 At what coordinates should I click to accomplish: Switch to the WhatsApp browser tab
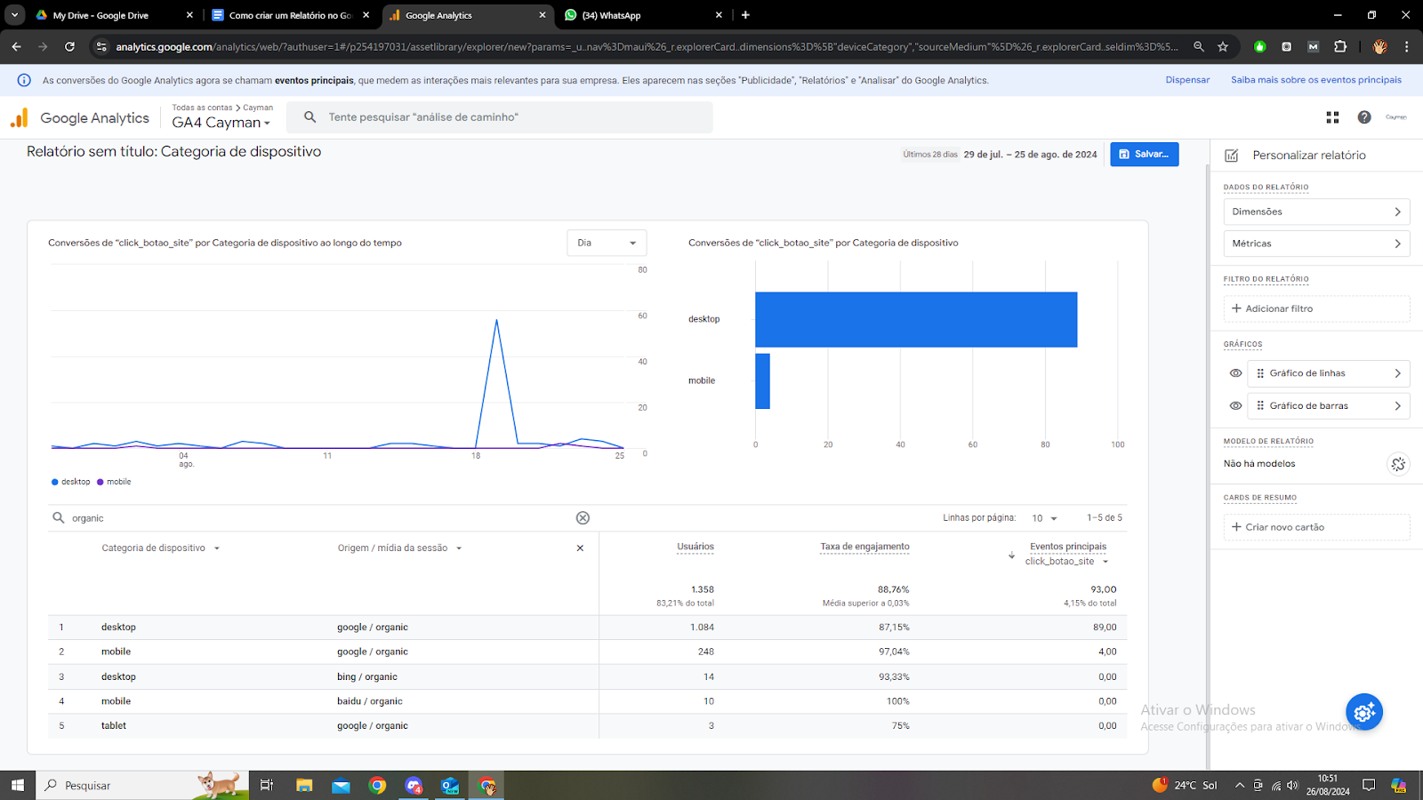point(644,15)
